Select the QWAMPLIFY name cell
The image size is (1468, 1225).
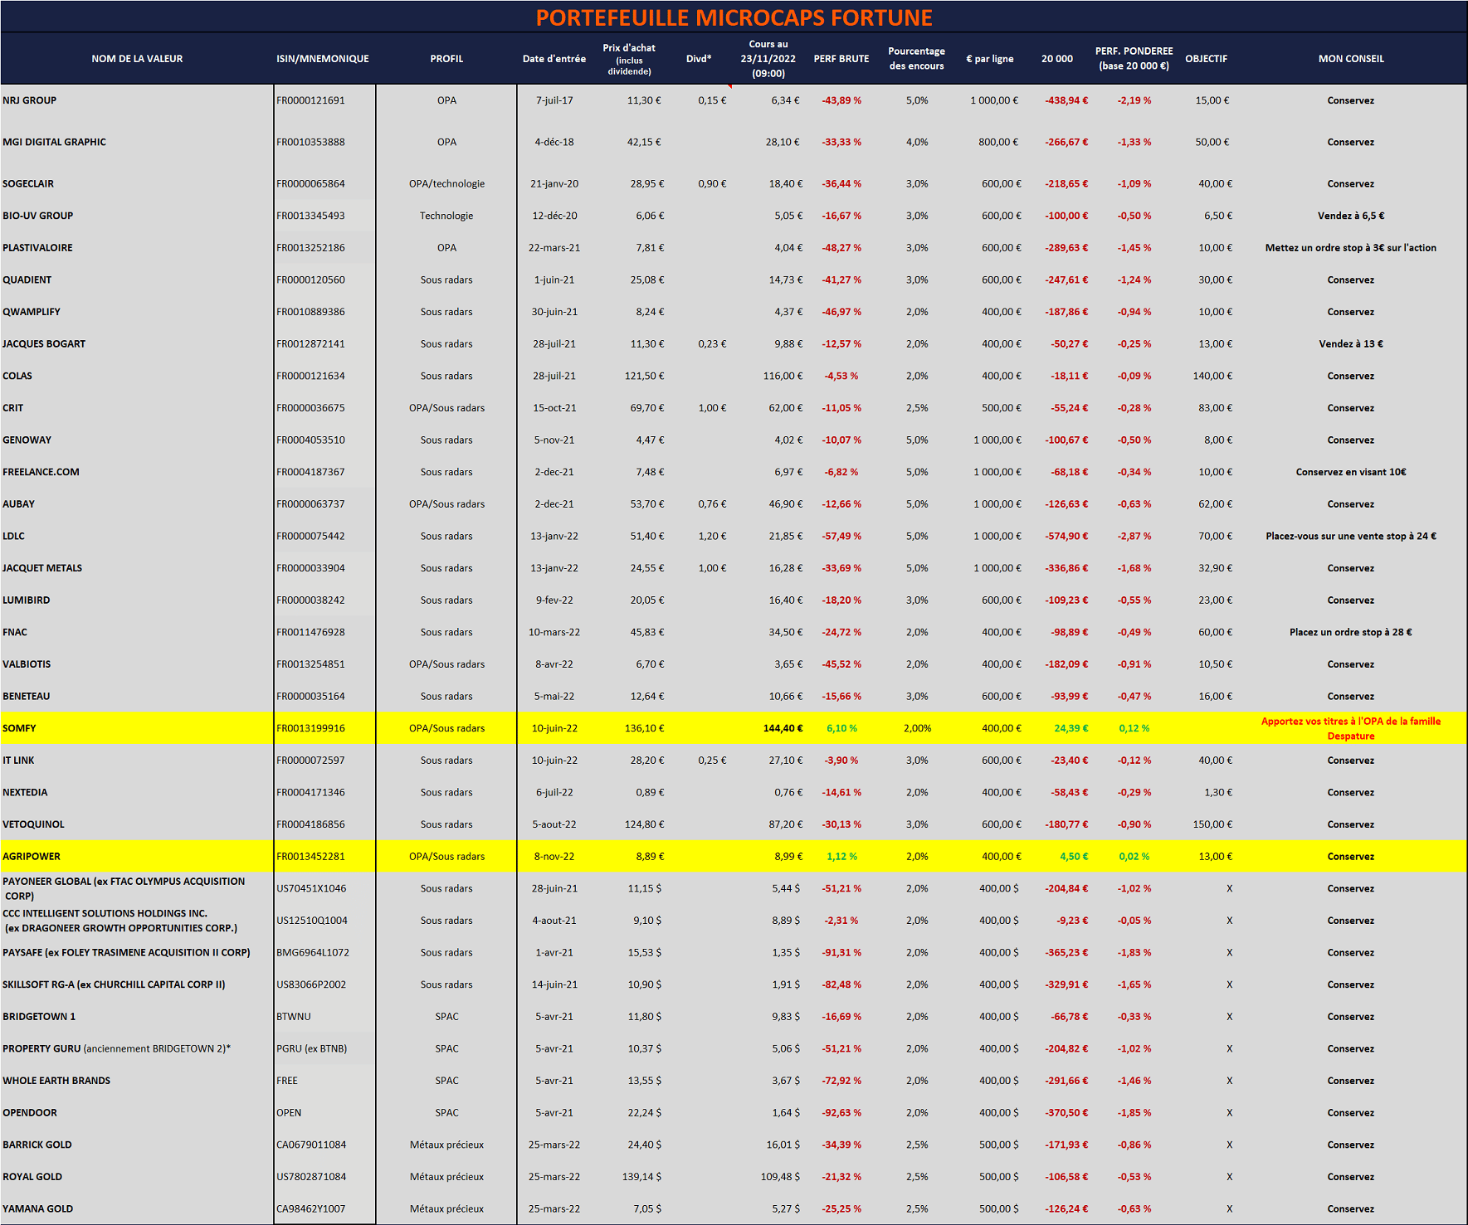[32, 312]
